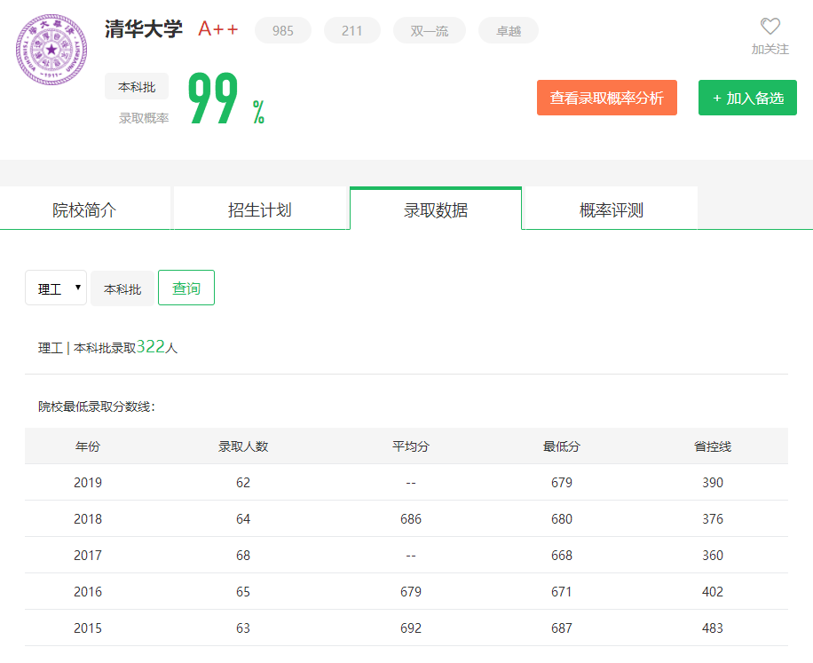
Task: Click the 679 minimum score for 2019
Action: point(562,483)
